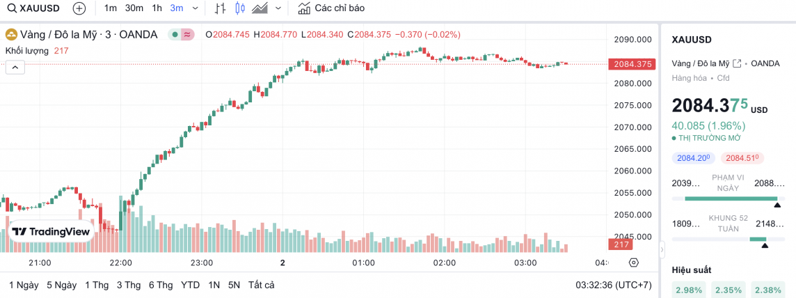The width and height of the screenshot is (796, 298).
Task: Click the XAUUSD symbol search magnifier
Action: tap(12, 8)
